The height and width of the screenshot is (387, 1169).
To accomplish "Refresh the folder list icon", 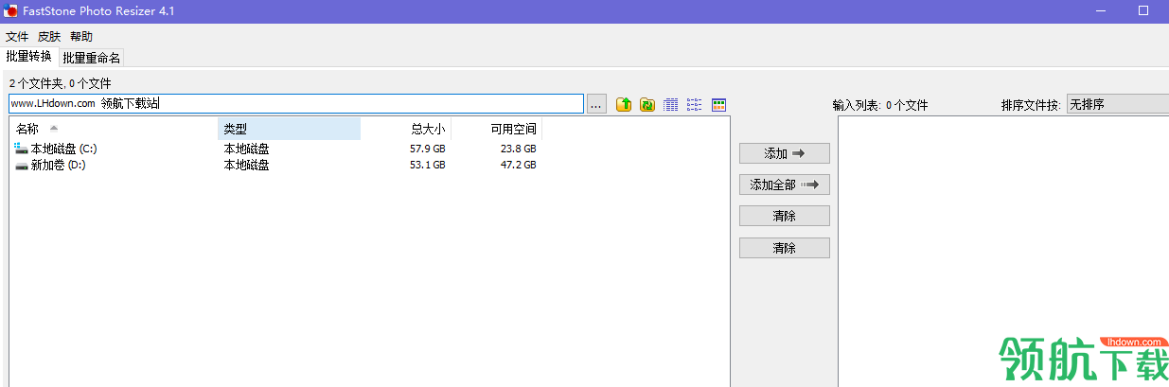I will pyautogui.click(x=647, y=105).
